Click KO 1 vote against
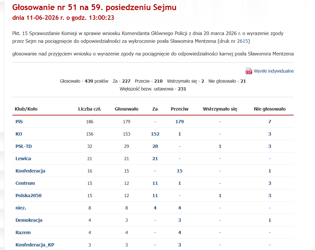 coord(180,134)
